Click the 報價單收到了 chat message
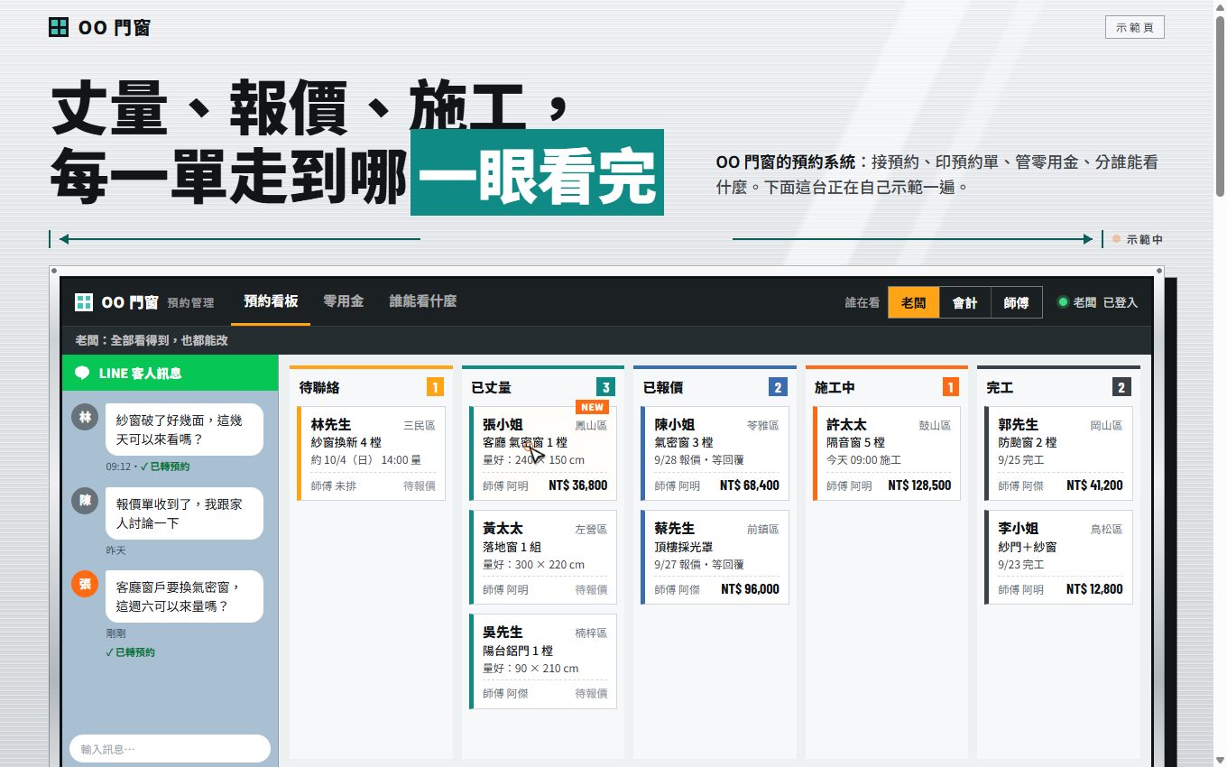The height and width of the screenshot is (767, 1227). (184, 513)
